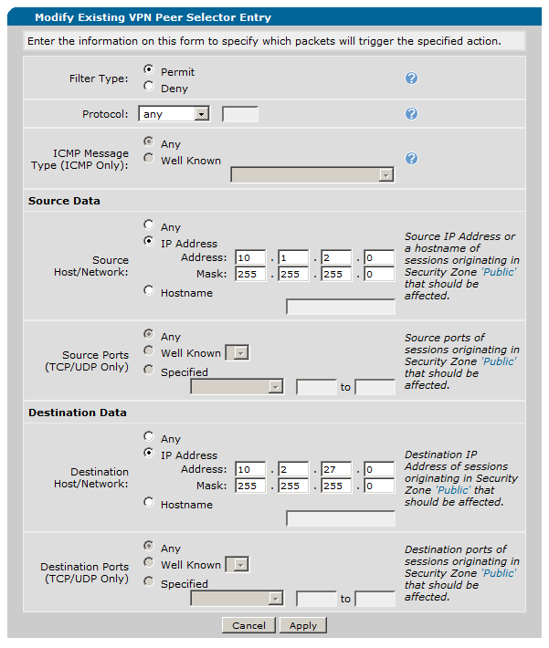
Task: Open help icon next to Protocol
Action: 411,114
